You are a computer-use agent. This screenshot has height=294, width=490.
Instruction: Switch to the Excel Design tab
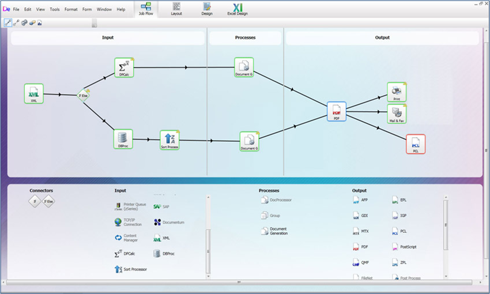click(238, 9)
